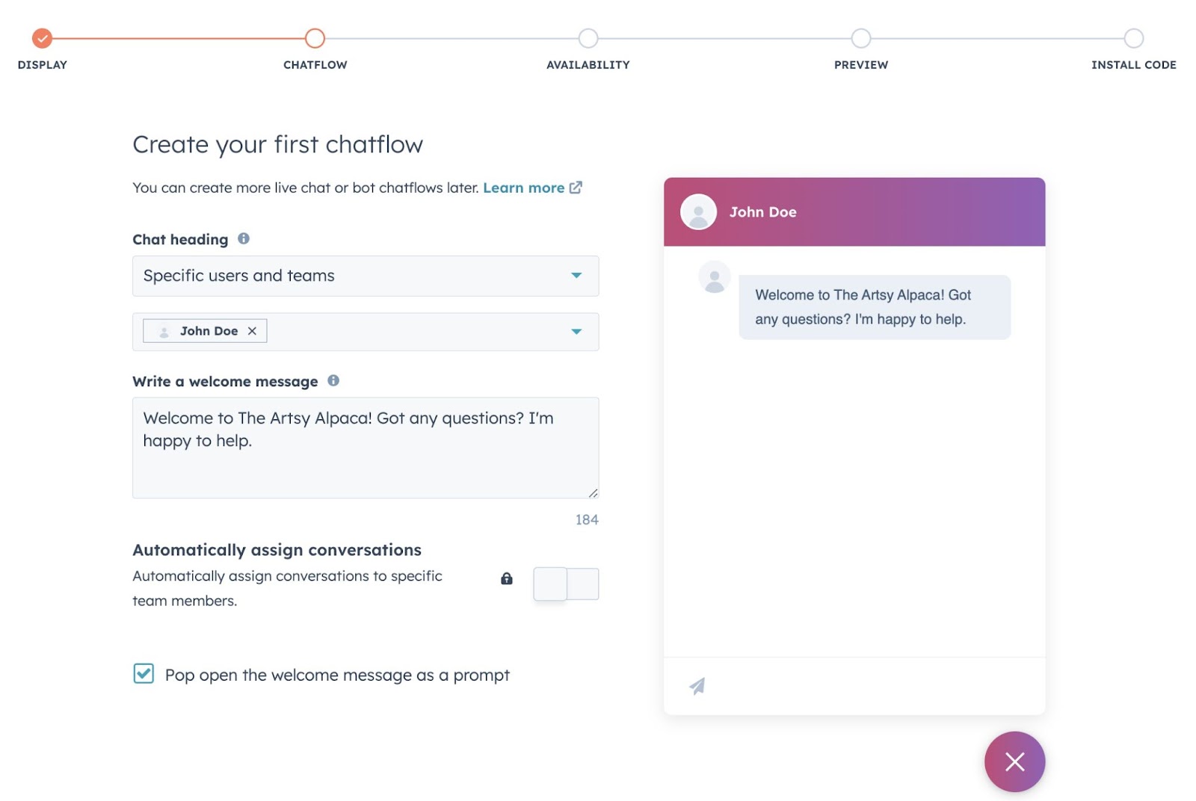Close the chat widget preview
This screenshot has height=801, width=1196.
coord(1014,761)
